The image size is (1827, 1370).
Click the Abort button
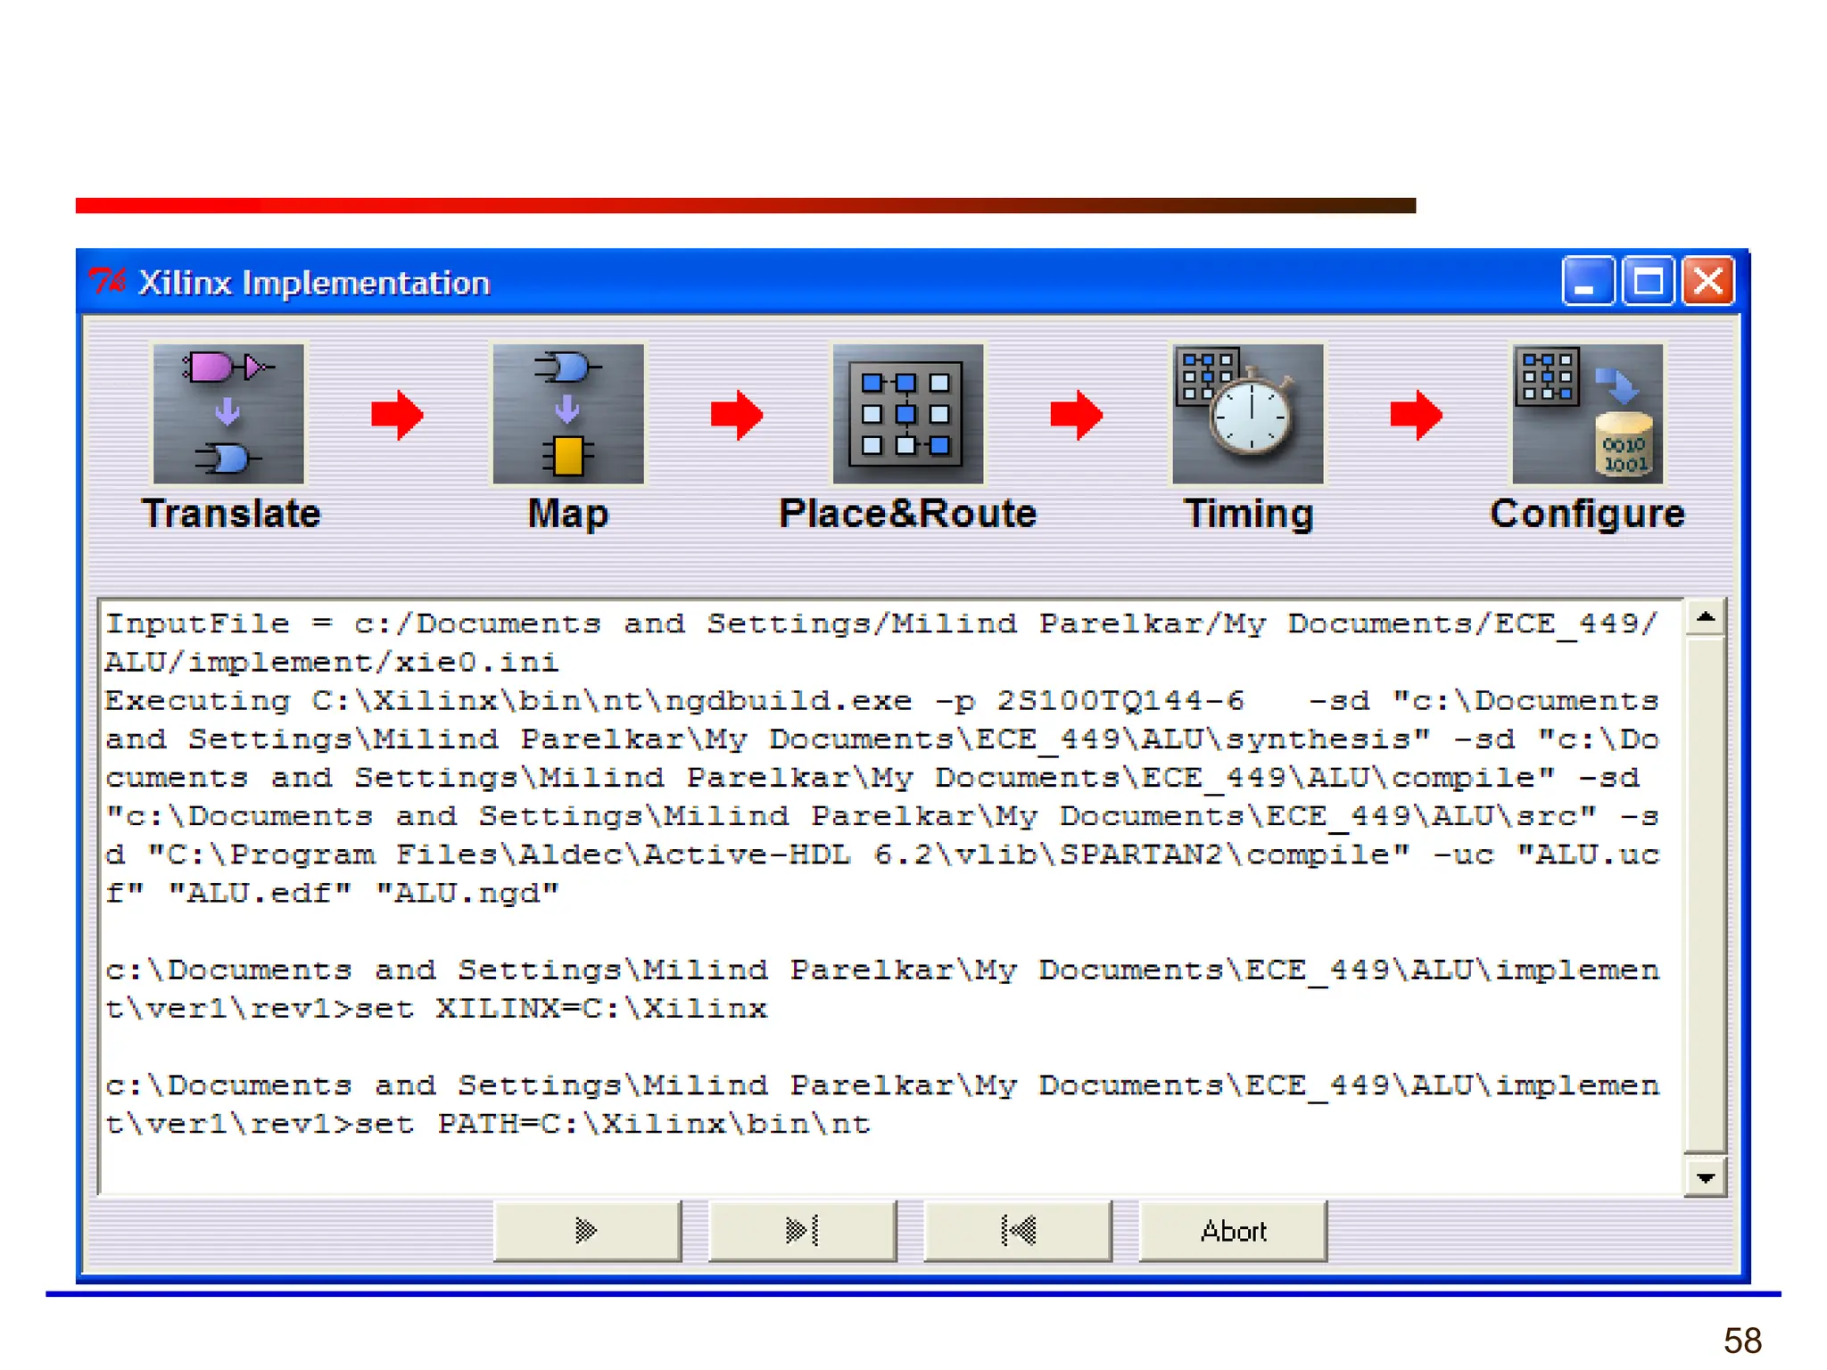click(1233, 1231)
